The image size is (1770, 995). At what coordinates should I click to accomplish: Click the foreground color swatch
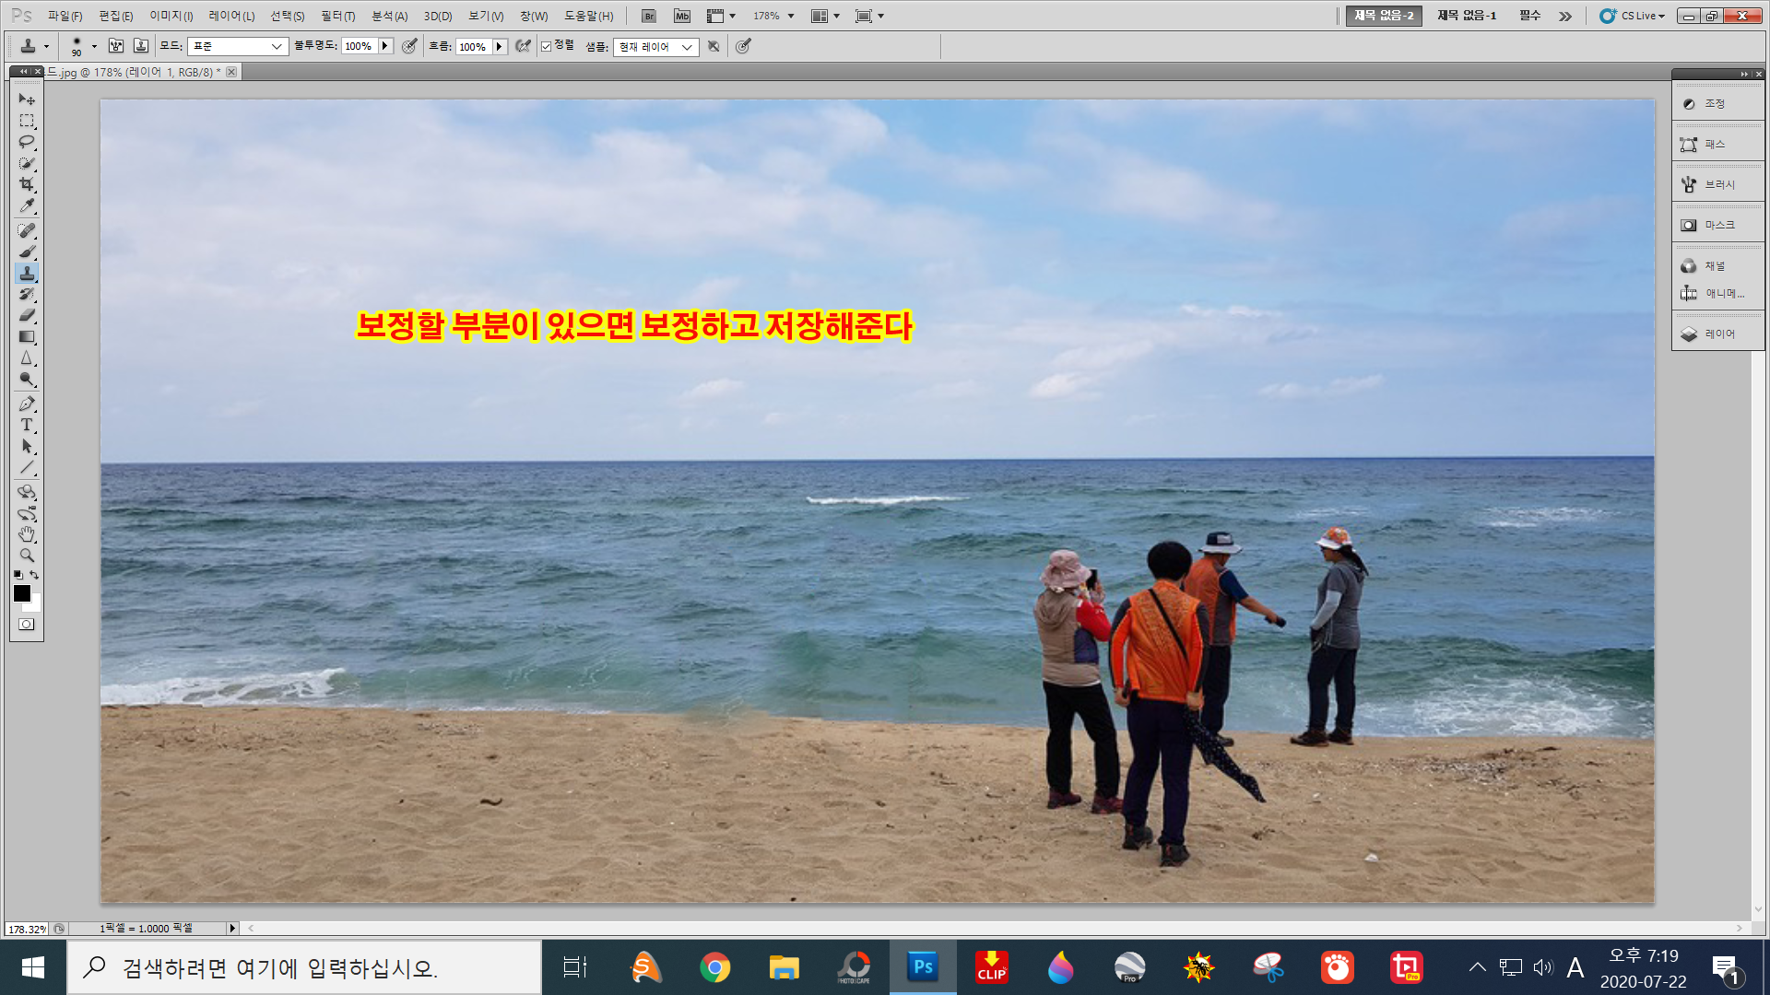22,594
